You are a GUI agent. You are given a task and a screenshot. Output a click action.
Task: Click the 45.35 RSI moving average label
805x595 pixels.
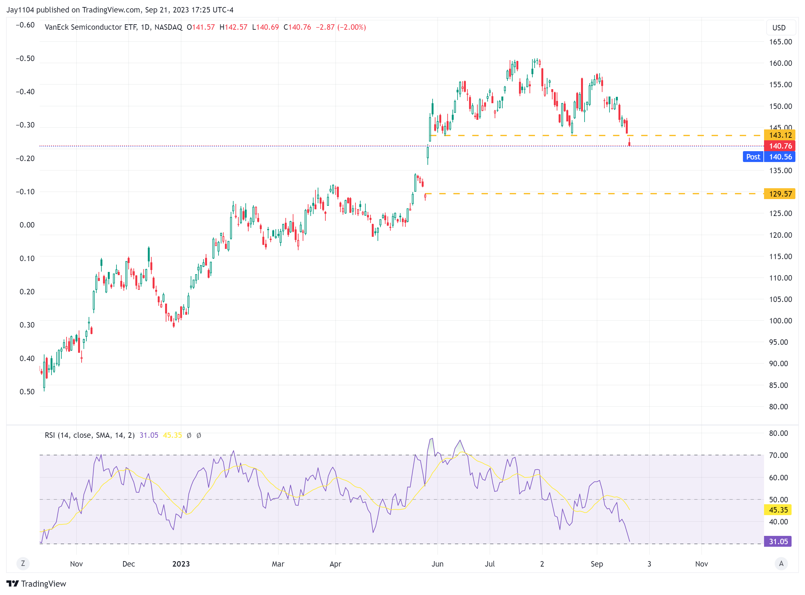coord(777,510)
